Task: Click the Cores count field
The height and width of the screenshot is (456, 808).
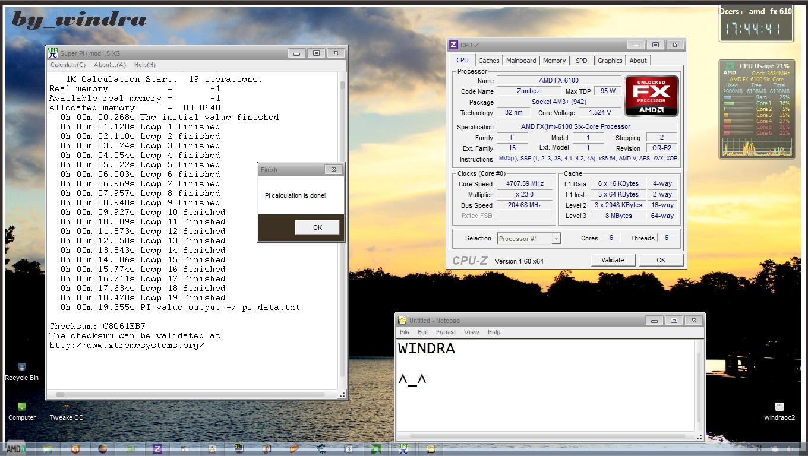Action: (611, 238)
